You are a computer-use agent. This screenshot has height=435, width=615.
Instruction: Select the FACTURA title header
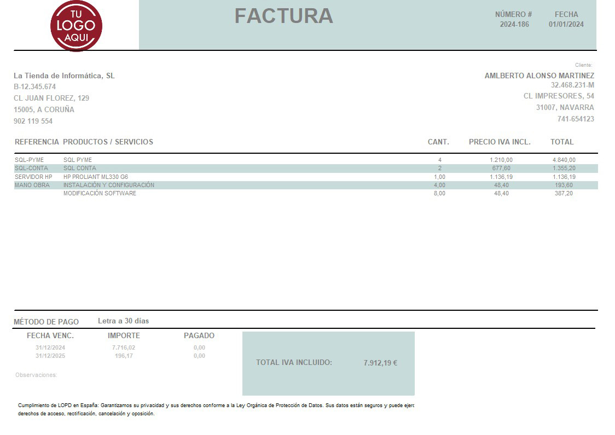point(284,17)
